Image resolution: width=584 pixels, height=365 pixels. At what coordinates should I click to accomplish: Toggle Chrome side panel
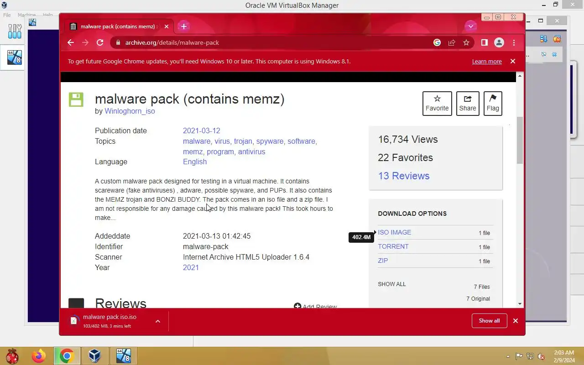click(485, 42)
